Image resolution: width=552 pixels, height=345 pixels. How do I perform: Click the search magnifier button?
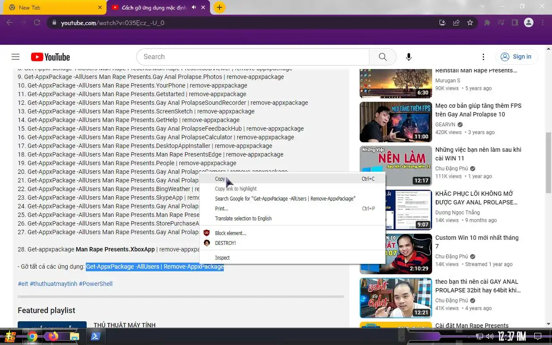click(x=383, y=57)
